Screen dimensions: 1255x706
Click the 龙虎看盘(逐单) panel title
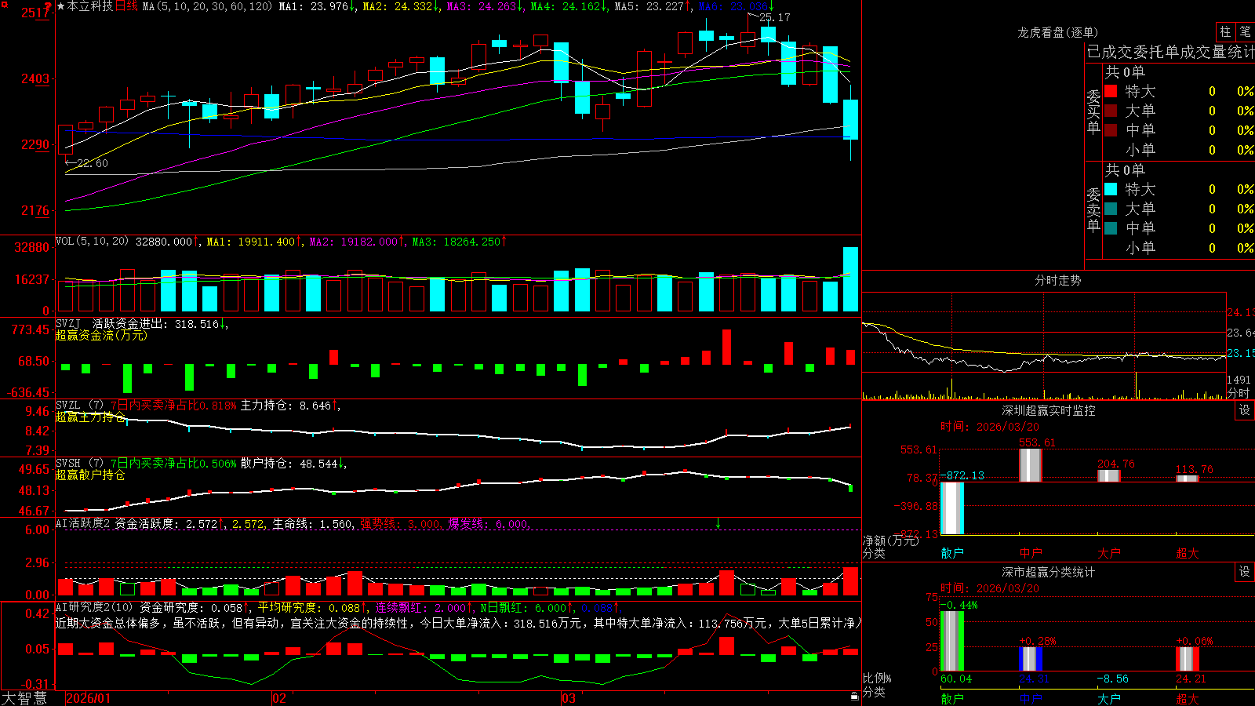tap(1057, 32)
